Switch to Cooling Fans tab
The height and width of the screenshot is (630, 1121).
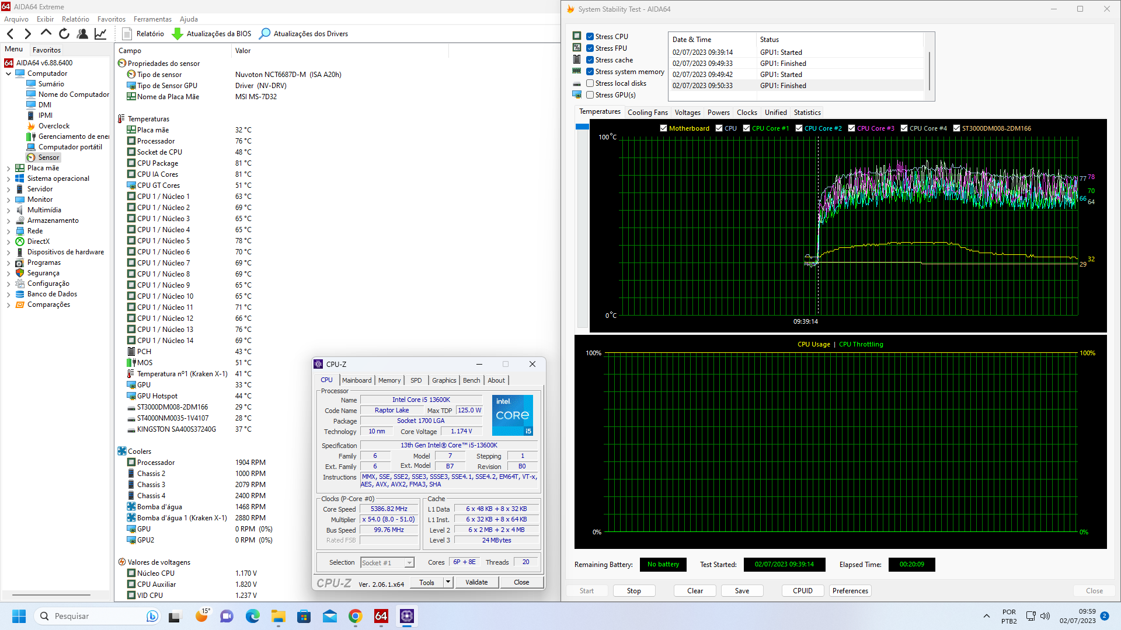(647, 113)
